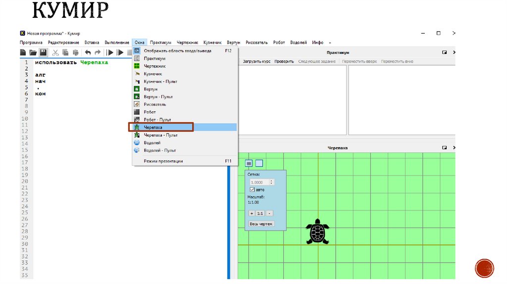Open a file using folder icon
This screenshot has width=507, height=284.
point(33,52)
